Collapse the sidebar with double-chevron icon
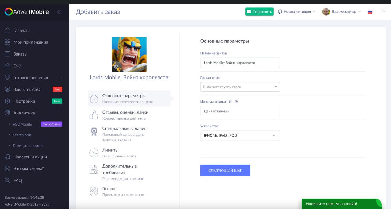Screen dimensions: 391x209 [x=60, y=12]
